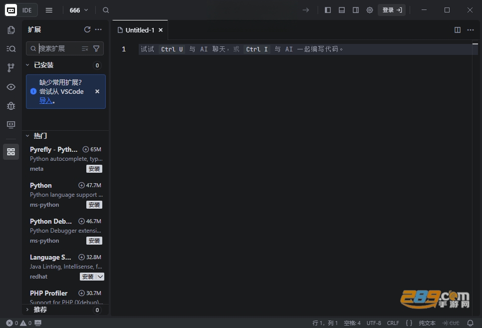482x328 pixels.
Task: Open errors and warnings status indicator
Action: 19,323
